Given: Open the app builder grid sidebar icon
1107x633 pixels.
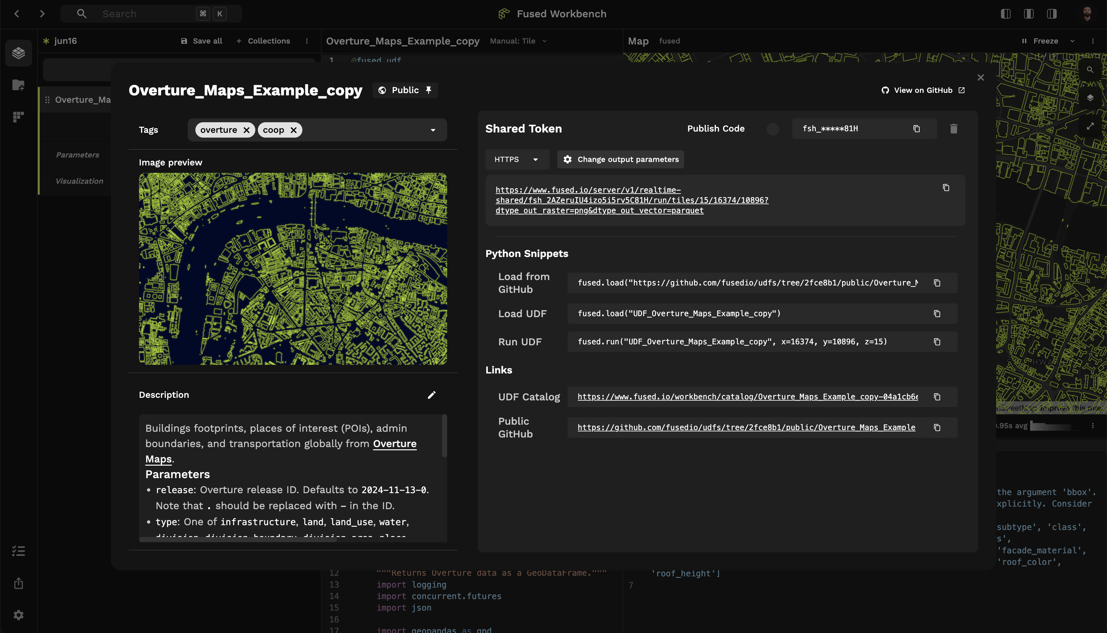Looking at the screenshot, I should pyautogui.click(x=18, y=116).
